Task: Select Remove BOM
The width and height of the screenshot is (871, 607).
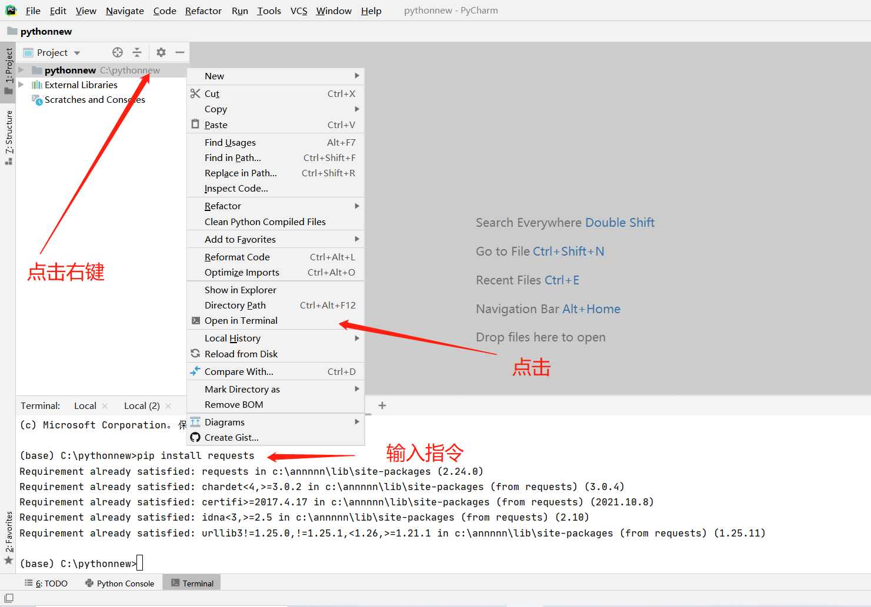Action: coord(276,404)
